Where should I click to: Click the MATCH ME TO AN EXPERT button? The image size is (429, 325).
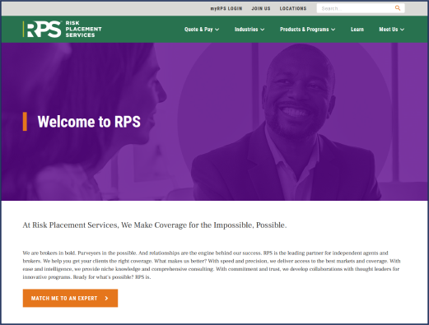point(70,298)
